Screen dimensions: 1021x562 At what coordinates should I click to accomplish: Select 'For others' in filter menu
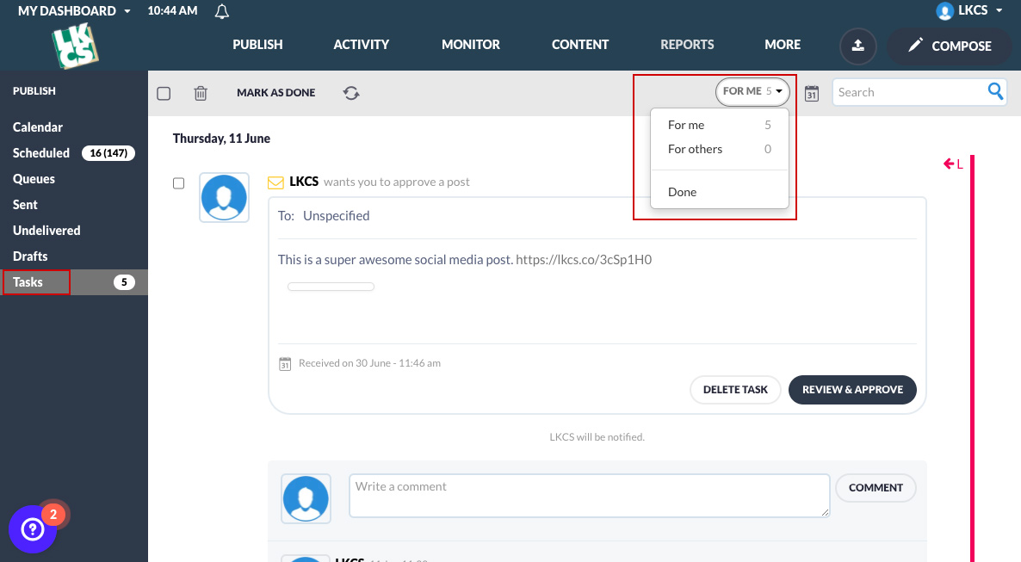(x=695, y=149)
